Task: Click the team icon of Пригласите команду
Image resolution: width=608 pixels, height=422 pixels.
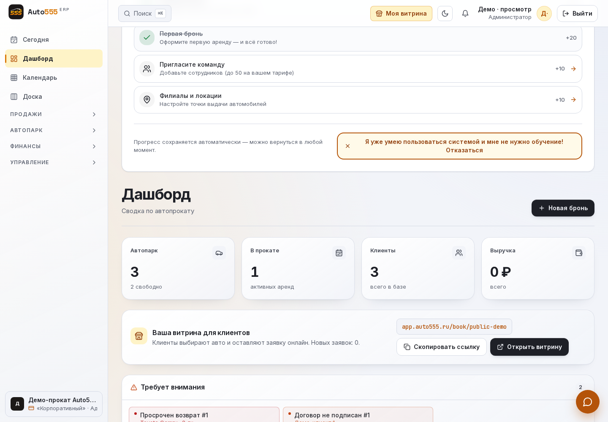Action: 147,69
